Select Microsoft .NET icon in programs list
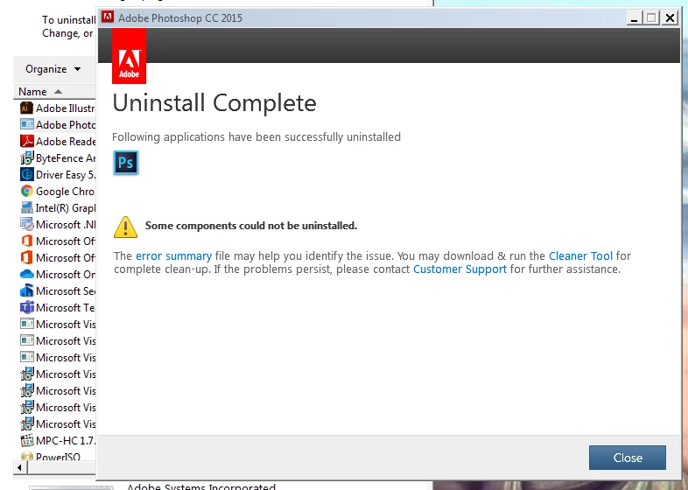 coord(27,224)
